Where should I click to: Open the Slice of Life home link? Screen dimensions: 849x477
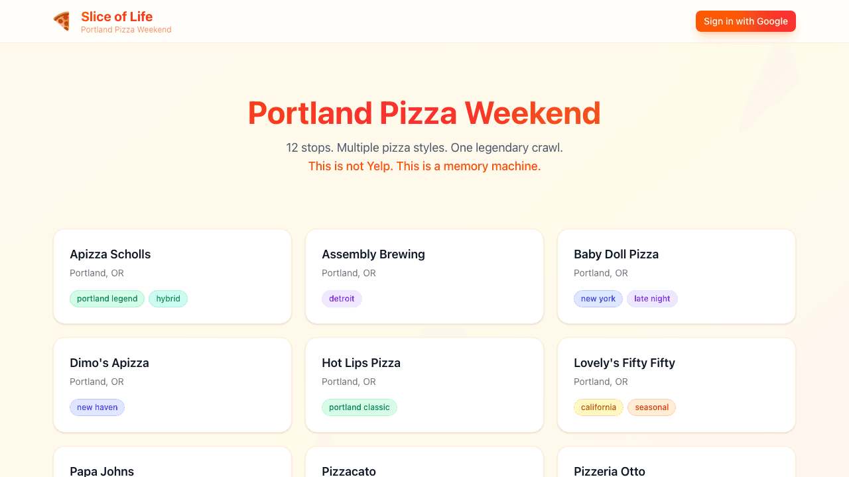coord(117,17)
